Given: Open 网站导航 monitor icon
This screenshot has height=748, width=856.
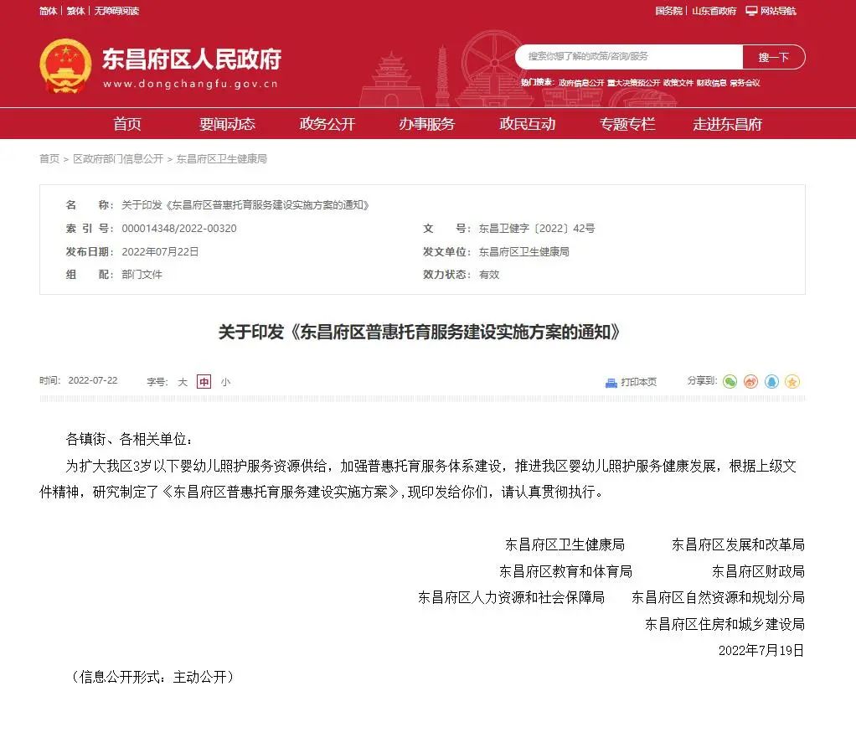Looking at the screenshot, I should point(752,11).
